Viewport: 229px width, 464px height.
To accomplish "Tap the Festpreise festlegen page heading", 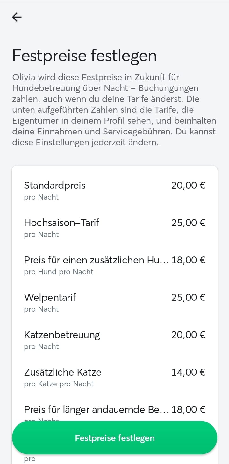I will point(84,56).
